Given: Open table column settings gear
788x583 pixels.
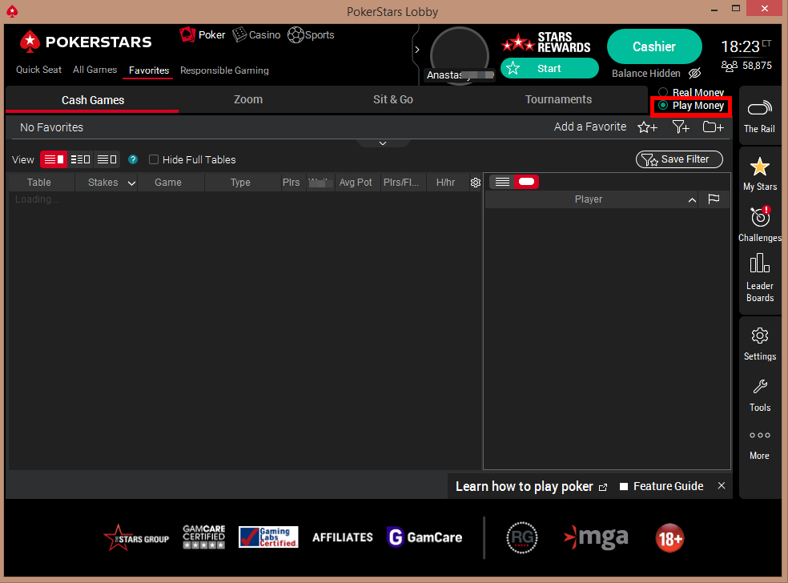Looking at the screenshot, I should point(476,183).
